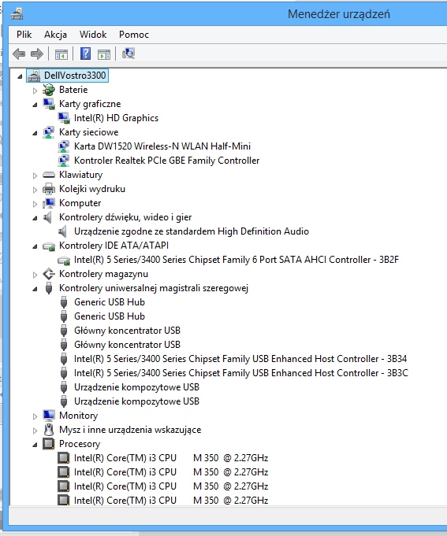Click the Procesory label

pos(80,444)
